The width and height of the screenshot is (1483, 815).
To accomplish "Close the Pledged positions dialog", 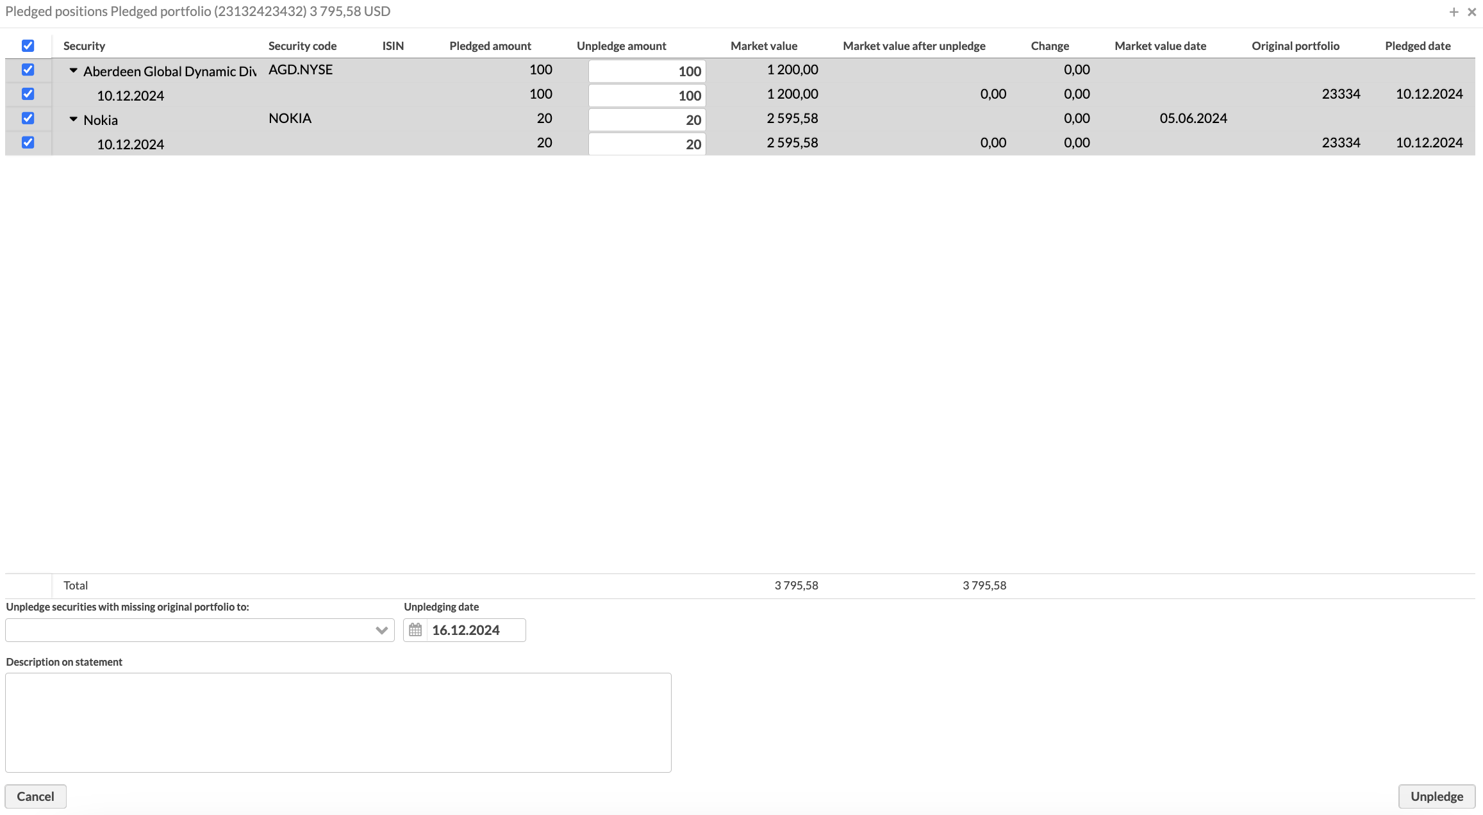I will click(1472, 12).
